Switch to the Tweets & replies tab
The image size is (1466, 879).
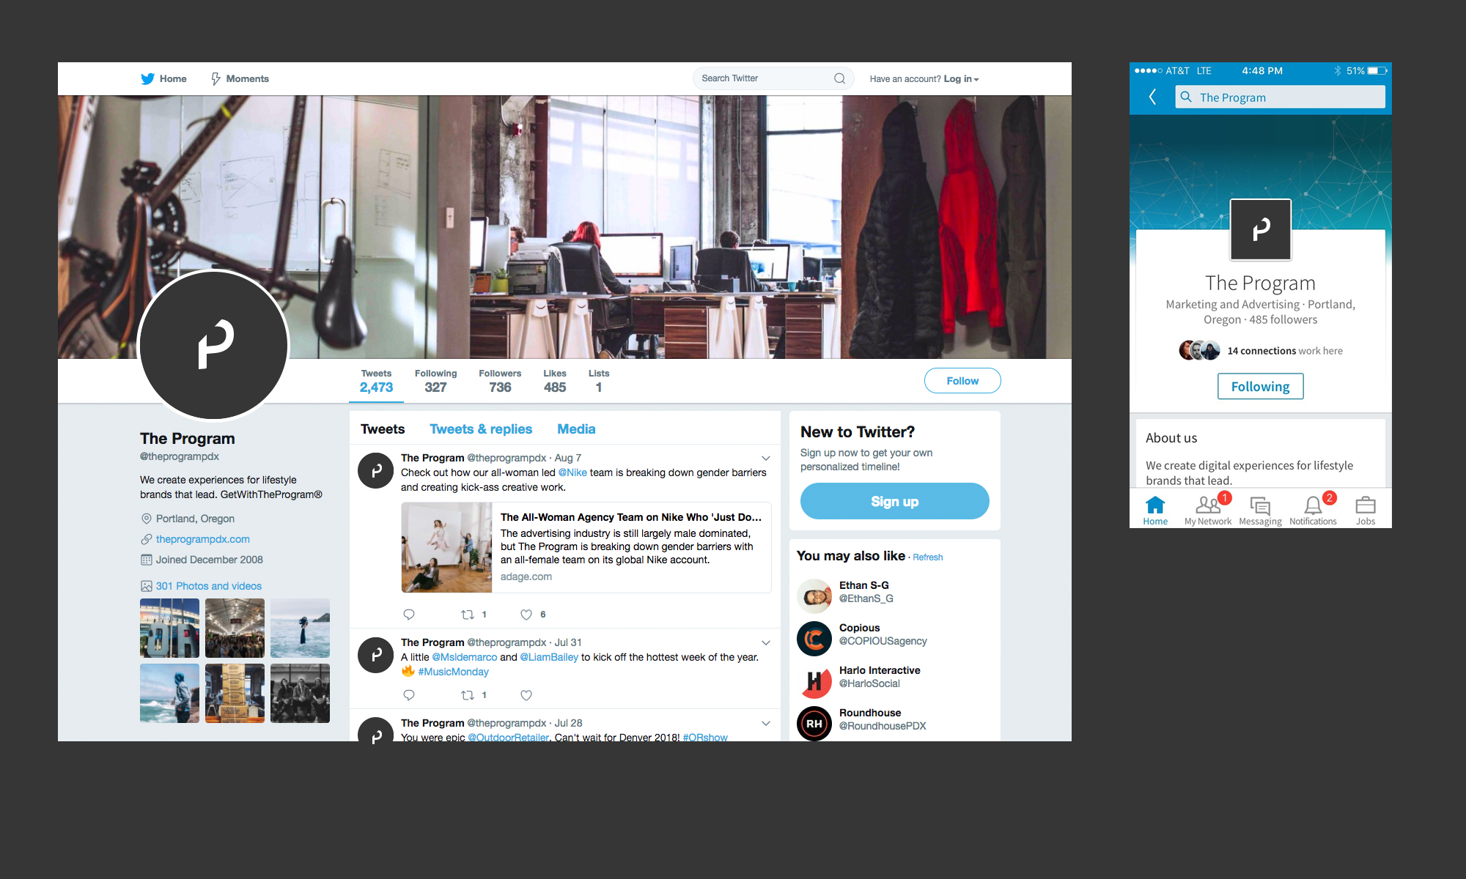pos(481,429)
